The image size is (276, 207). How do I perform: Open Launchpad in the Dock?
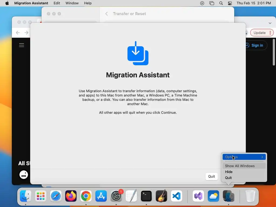point(41,196)
